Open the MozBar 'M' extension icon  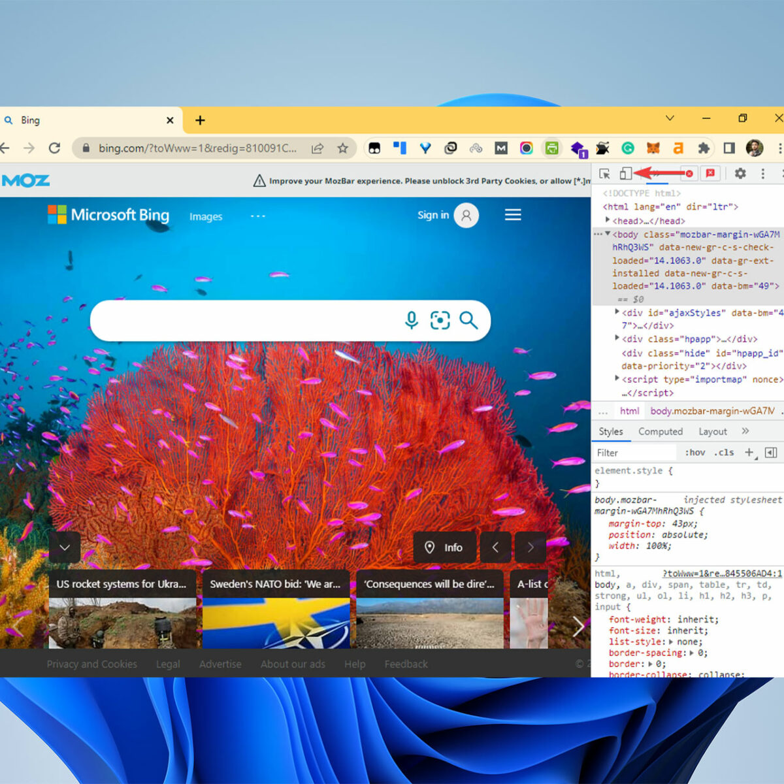pos(501,148)
